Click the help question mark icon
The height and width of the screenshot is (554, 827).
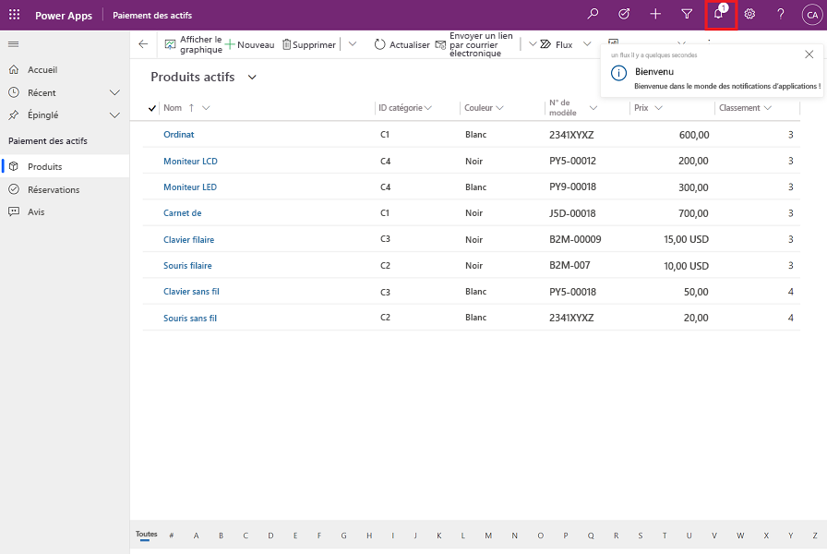click(x=781, y=15)
